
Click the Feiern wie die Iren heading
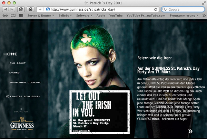(x=155, y=58)
